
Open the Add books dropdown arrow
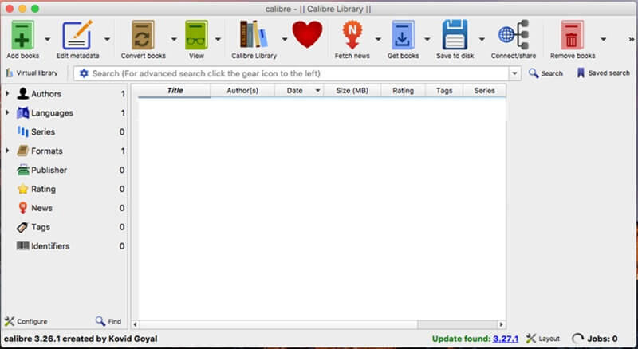[47, 38]
